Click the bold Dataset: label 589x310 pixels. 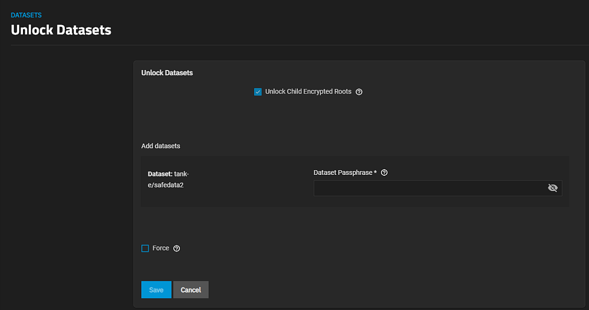160,174
